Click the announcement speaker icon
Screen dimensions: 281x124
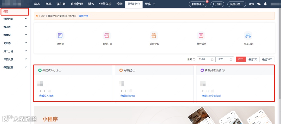37,16
